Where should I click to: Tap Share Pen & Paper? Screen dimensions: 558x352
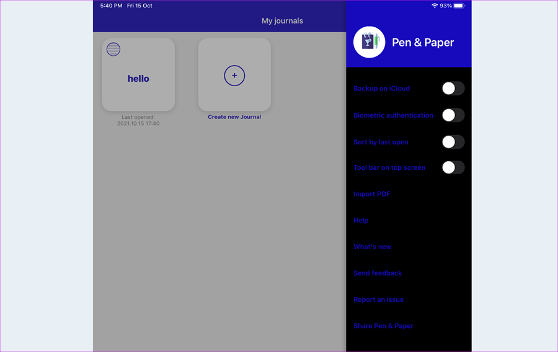(383, 326)
